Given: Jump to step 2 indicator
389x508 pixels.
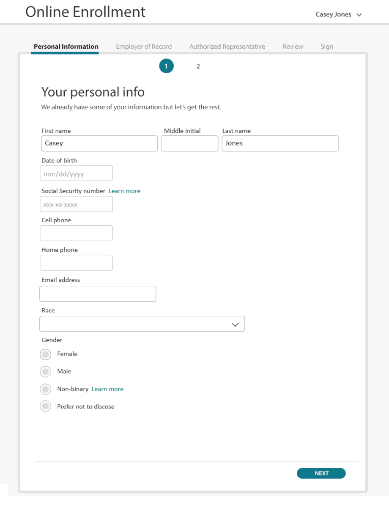Looking at the screenshot, I should pyautogui.click(x=198, y=66).
